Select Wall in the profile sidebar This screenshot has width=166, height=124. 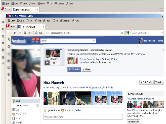pyautogui.click(x=26, y=101)
